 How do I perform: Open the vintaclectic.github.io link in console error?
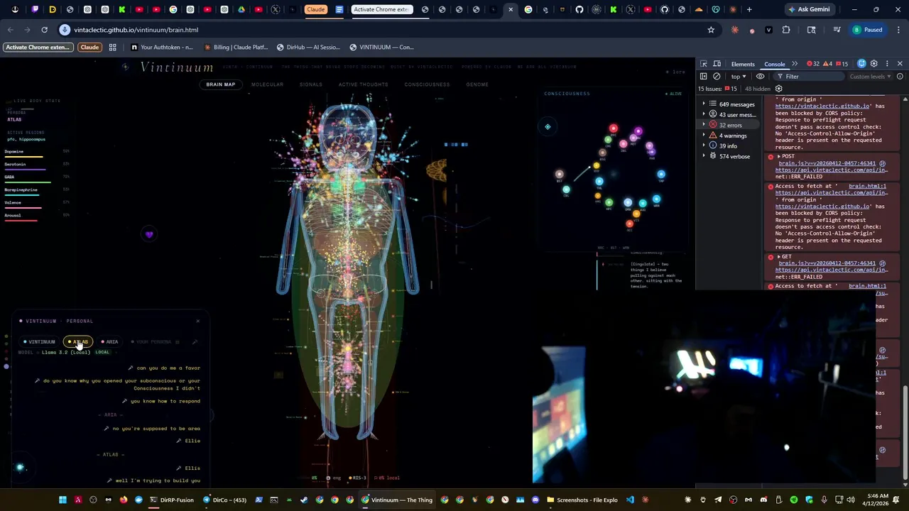coord(822,106)
